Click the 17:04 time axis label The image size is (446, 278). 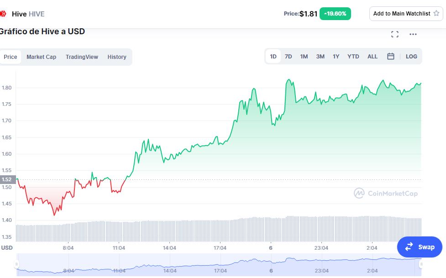[220, 248]
